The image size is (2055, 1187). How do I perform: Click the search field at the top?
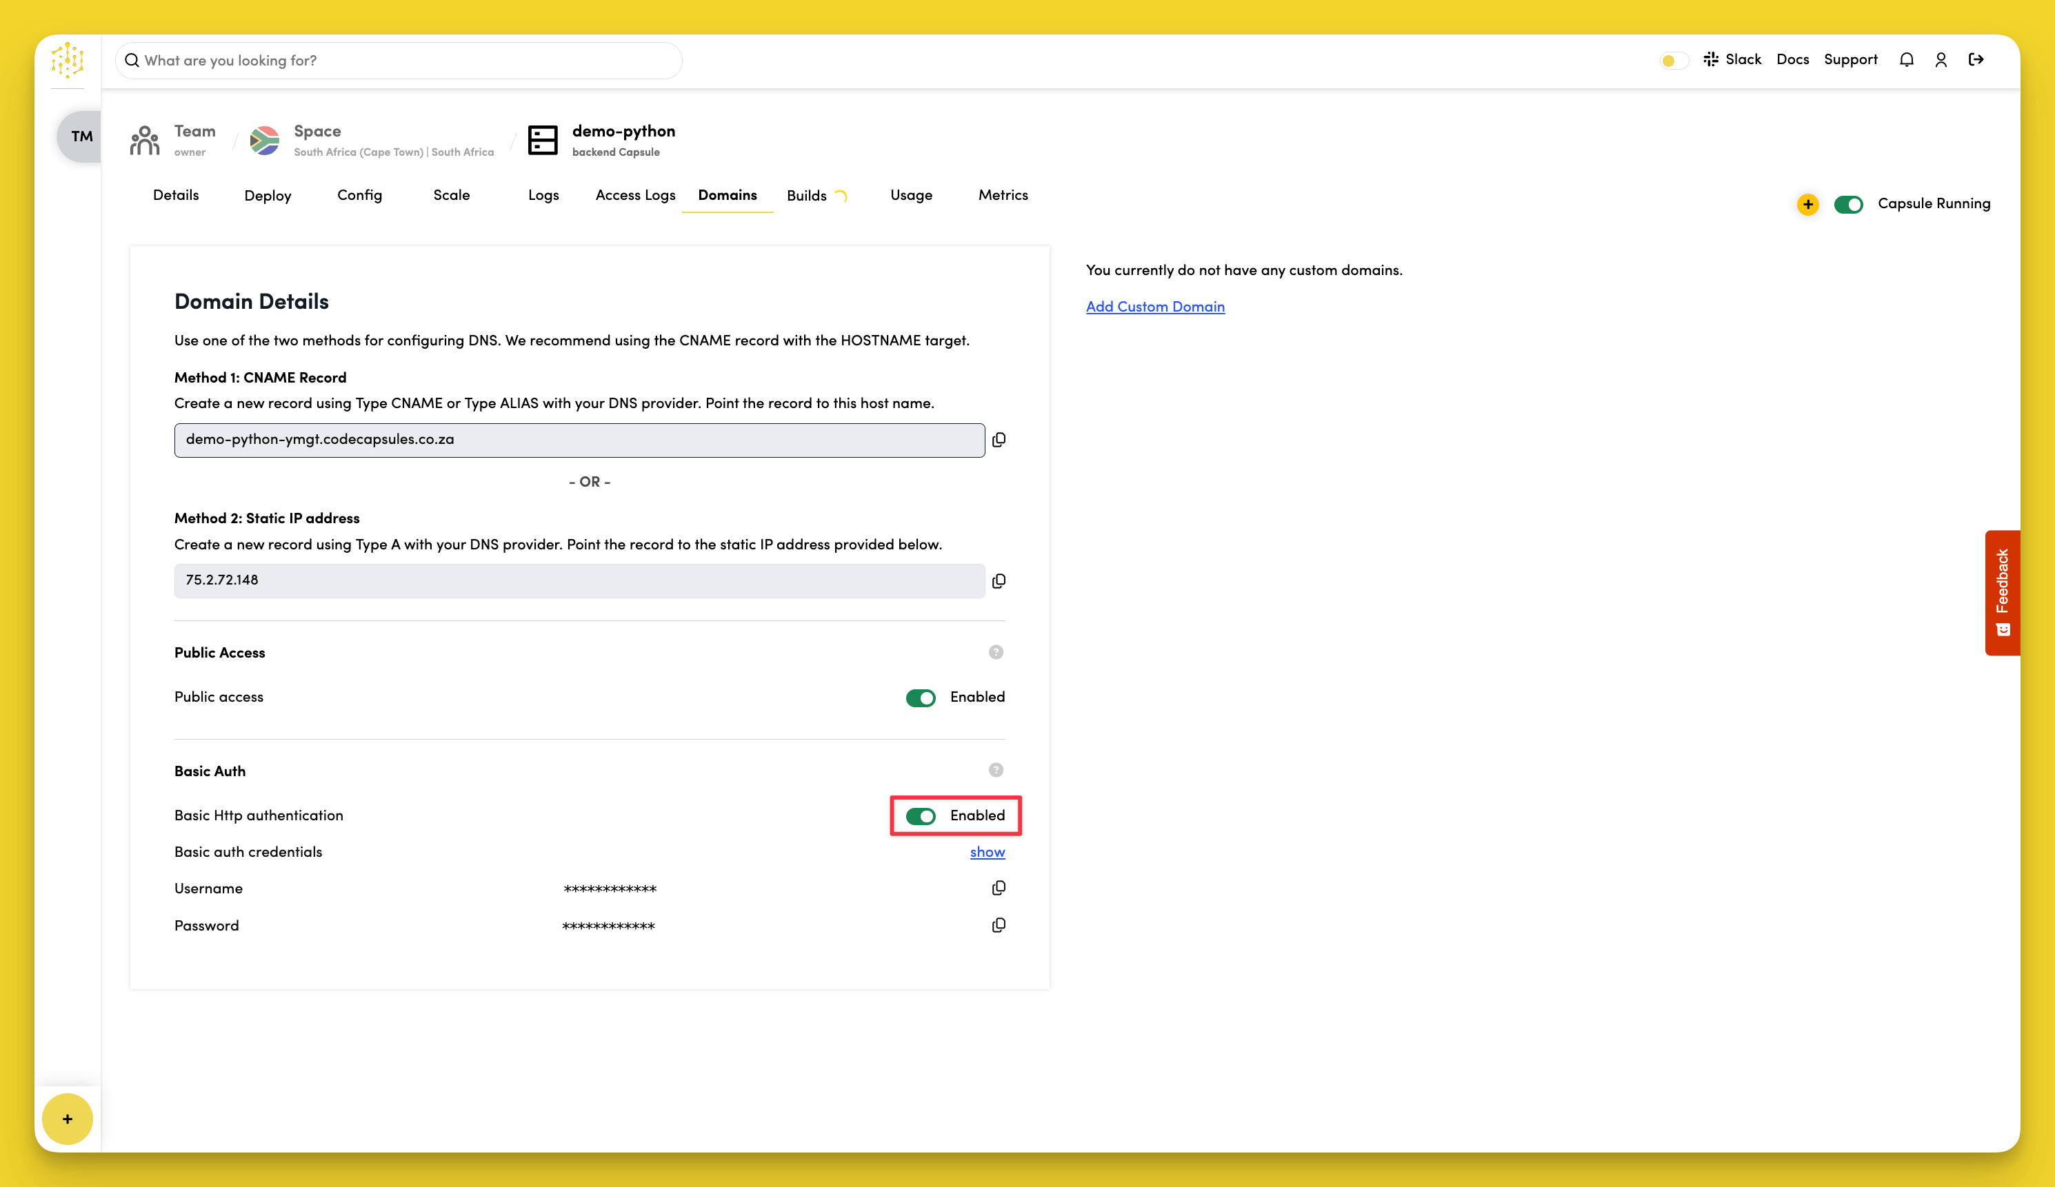tap(397, 59)
